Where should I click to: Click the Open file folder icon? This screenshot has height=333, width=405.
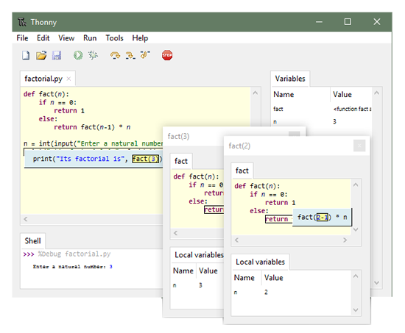click(41, 55)
